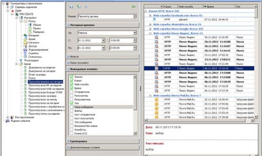The width and height of the screenshot is (262, 156).
Task: Expand the facebook.com web service group
Action: 150,16
